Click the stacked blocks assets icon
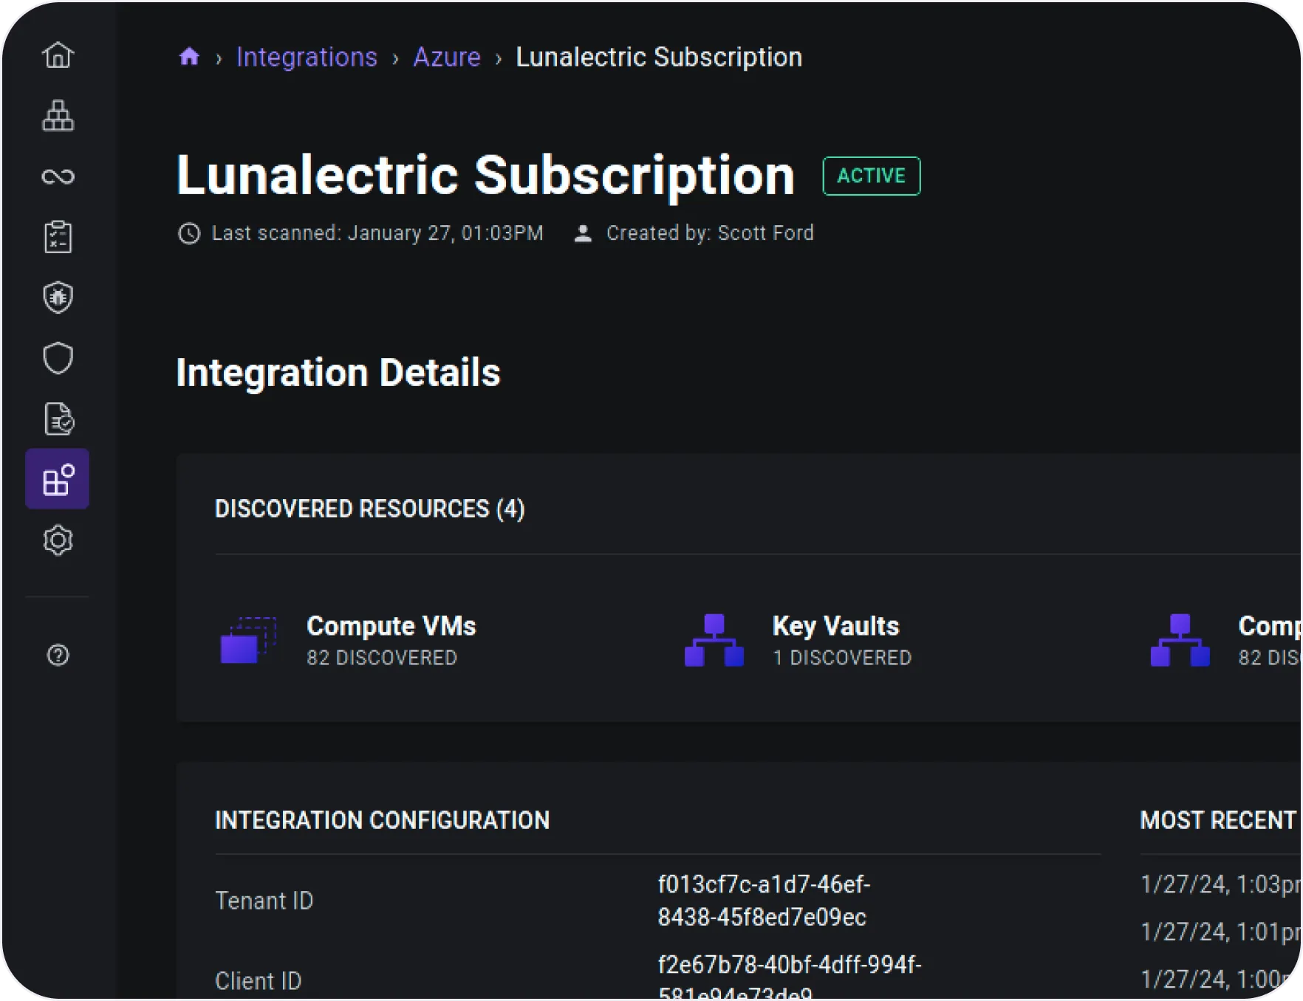The image size is (1303, 1001). [x=58, y=116]
